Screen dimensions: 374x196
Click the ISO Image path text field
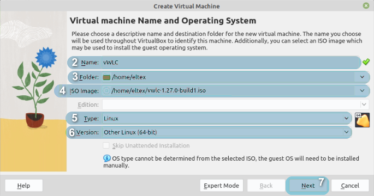click(x=233, y=90)
